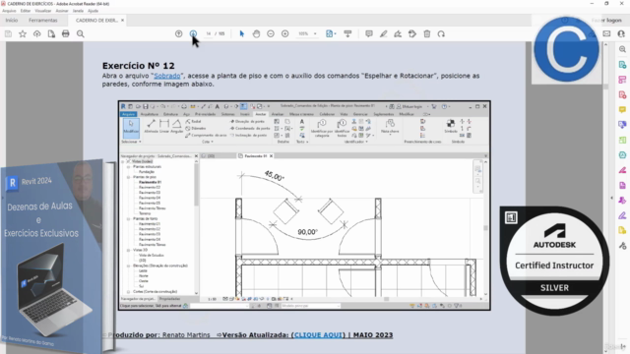Click the cloud upload icon

coord(37,34)
